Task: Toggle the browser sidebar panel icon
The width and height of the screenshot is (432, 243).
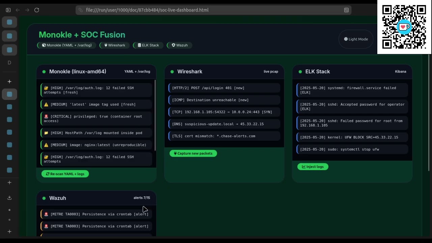Action: coord(8,10)
